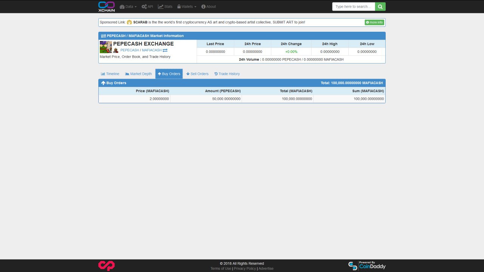Click the price cell 2.00000000
The width and height of the screenshot is (484, 272).
[135, 99]
